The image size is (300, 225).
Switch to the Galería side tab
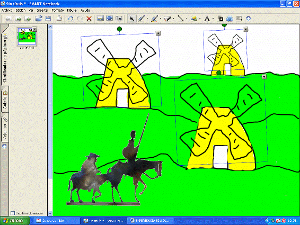5,100
